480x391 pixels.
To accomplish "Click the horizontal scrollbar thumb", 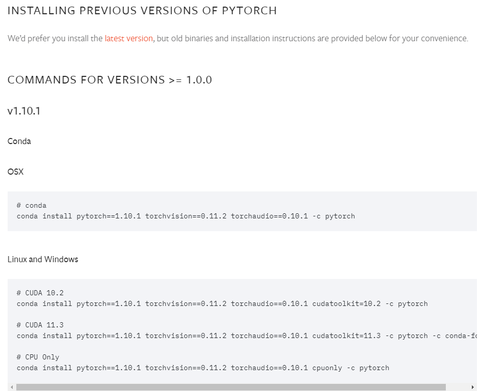I will click(x=231, y=387).
